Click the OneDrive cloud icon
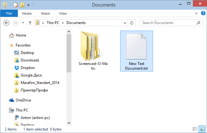207x133 pixels. [x=12, y=100]
